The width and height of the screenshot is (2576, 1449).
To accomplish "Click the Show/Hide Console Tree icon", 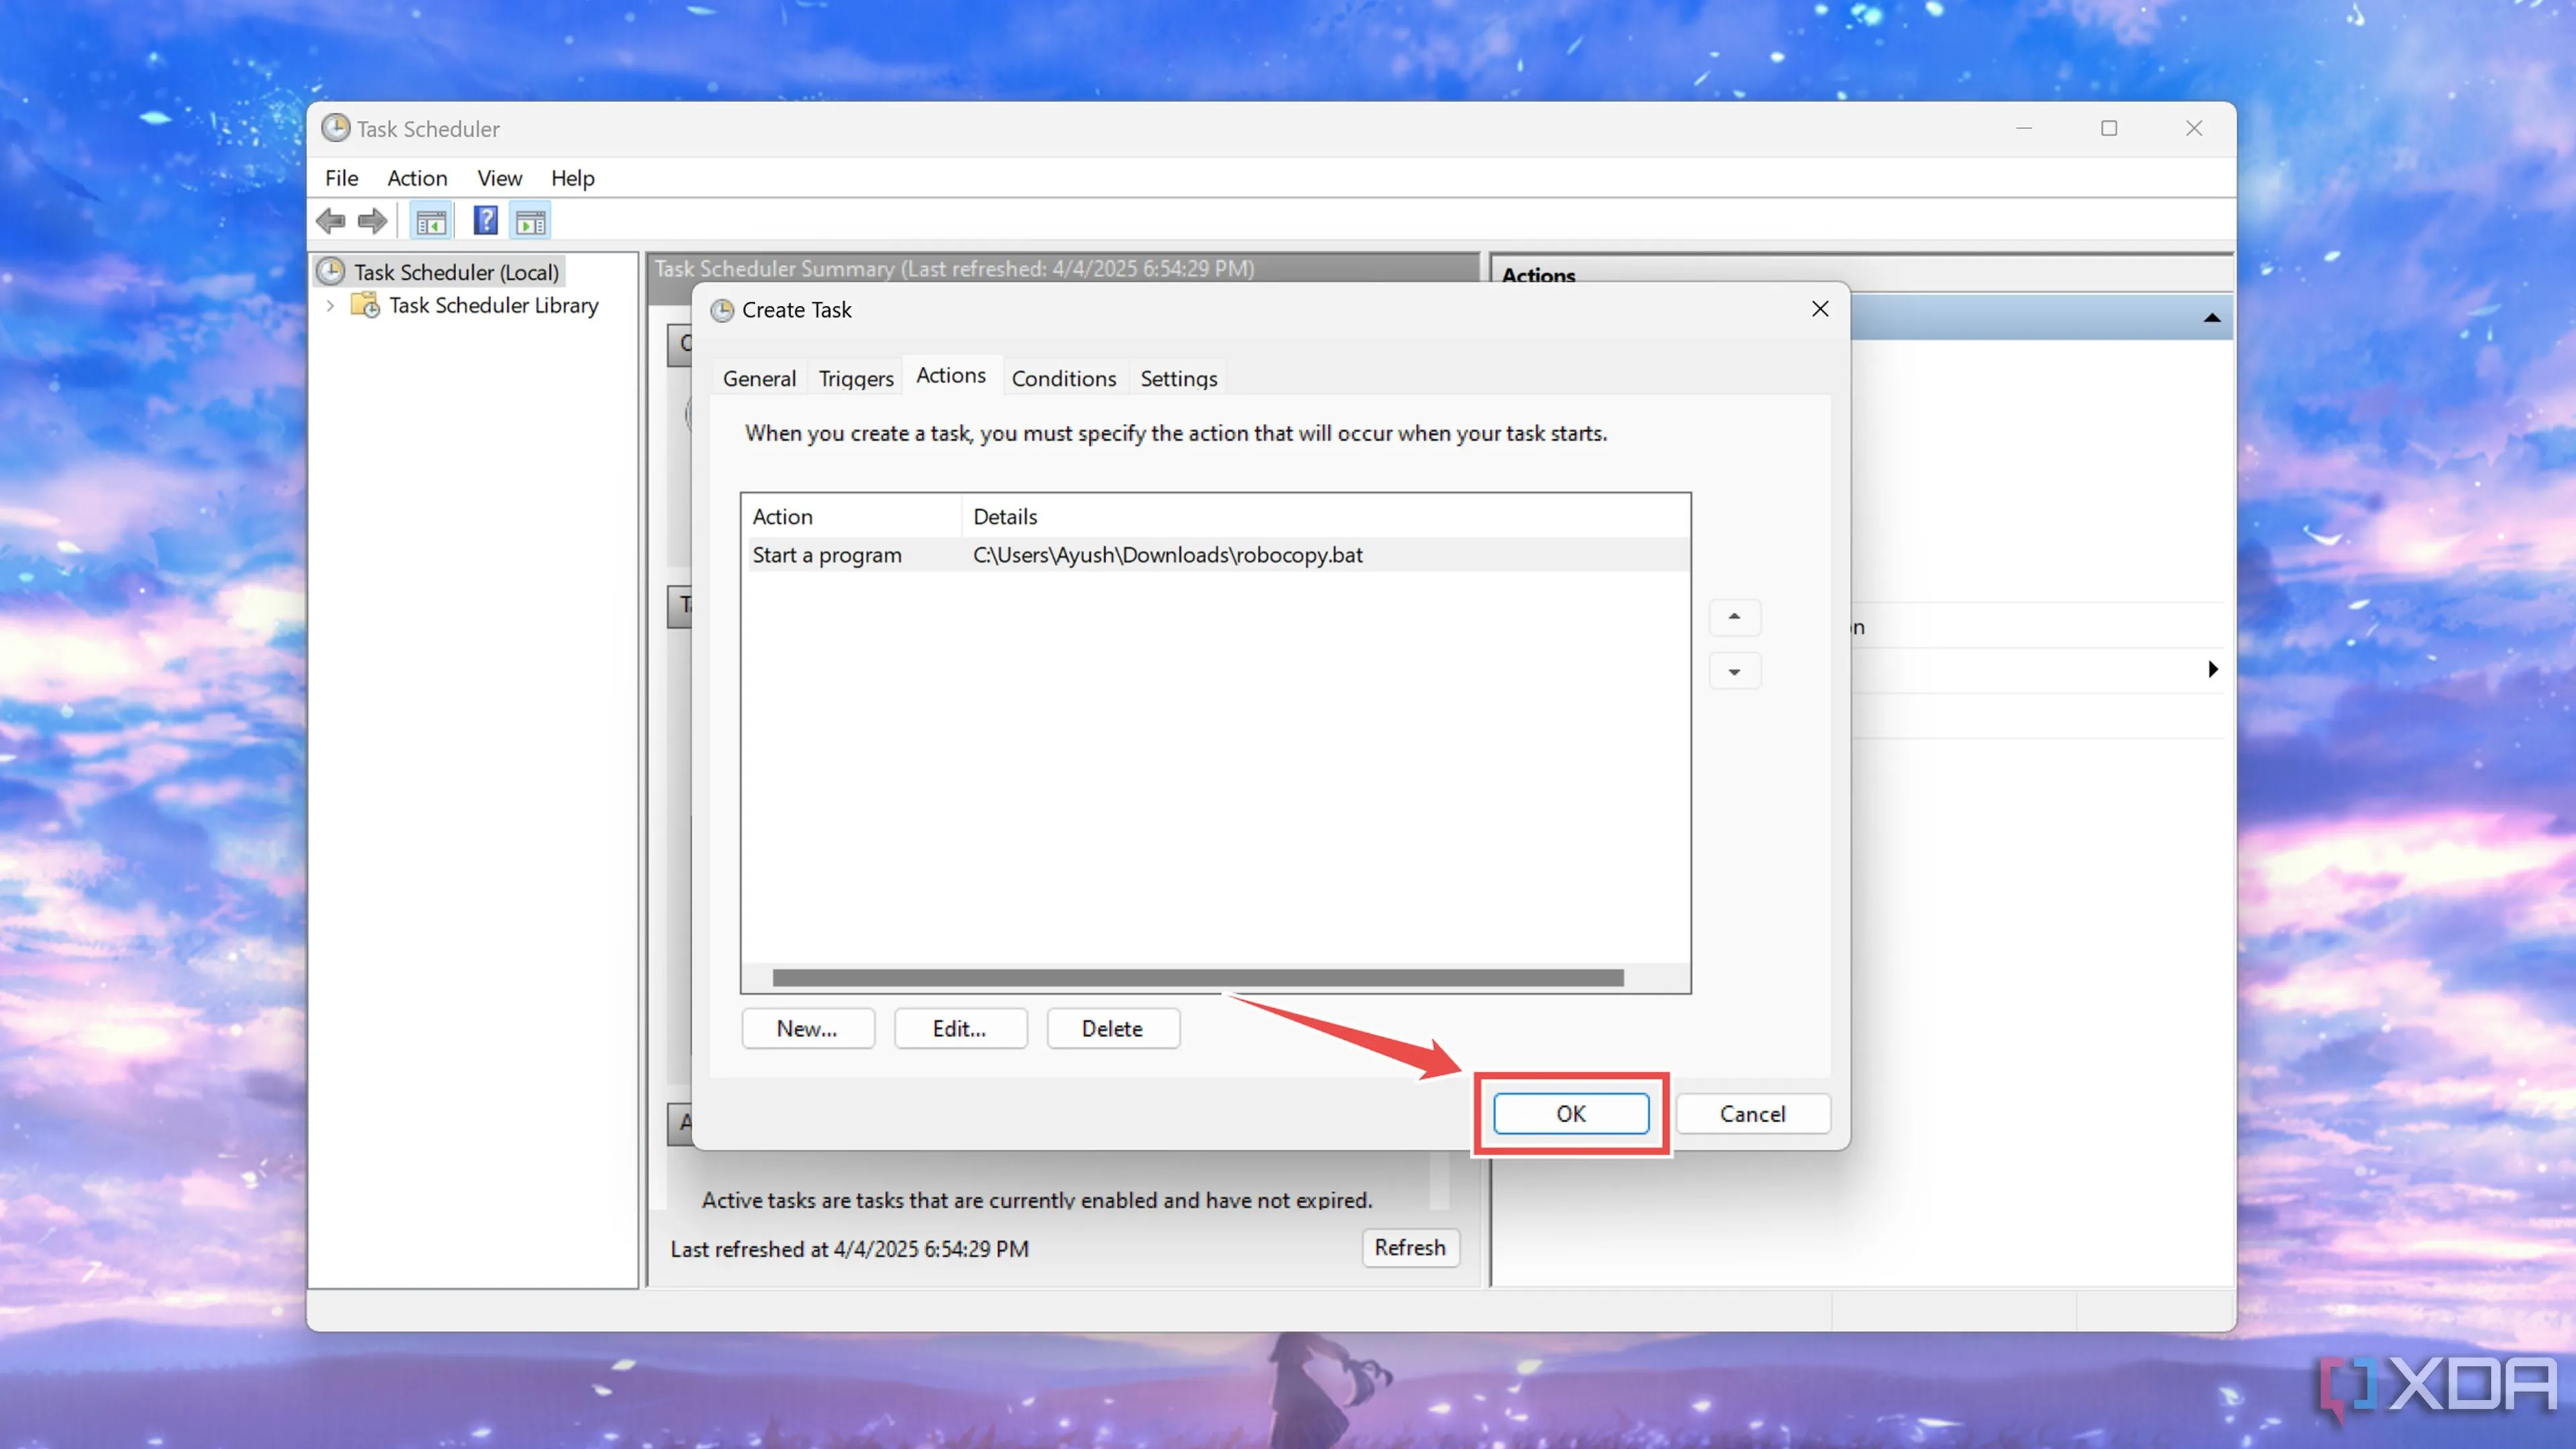I will coord(431,222).
